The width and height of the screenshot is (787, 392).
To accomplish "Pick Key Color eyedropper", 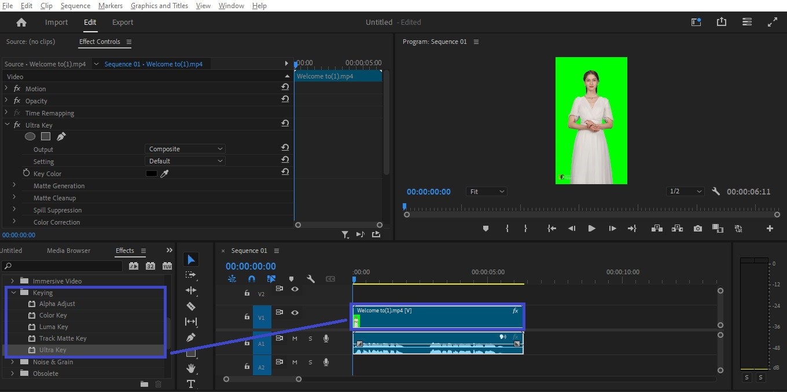I will point(164,173).
